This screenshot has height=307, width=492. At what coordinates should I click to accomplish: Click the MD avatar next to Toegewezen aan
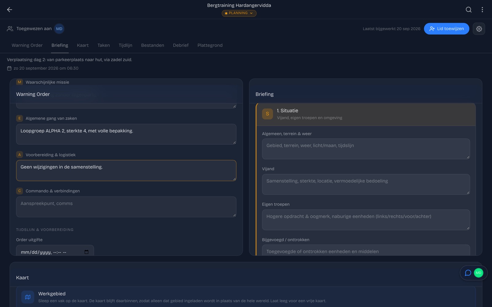click(59, 29)
